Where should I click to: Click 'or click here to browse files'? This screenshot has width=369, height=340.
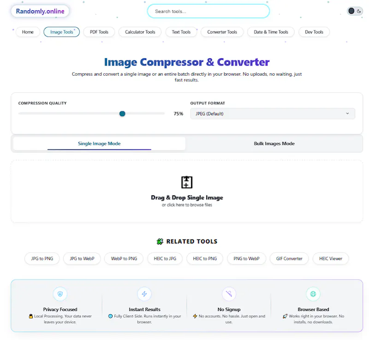click(187, 205)
